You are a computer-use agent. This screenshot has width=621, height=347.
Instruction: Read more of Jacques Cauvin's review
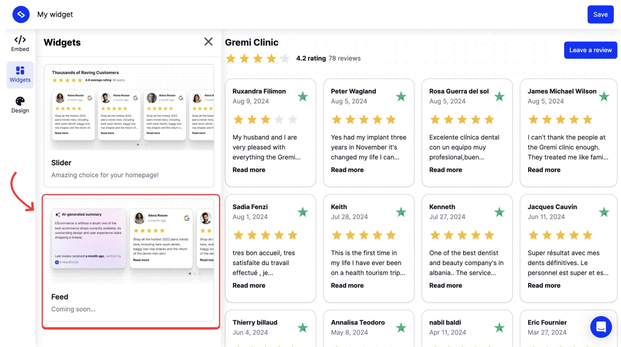pyautogui.click(x=544, y=285)
